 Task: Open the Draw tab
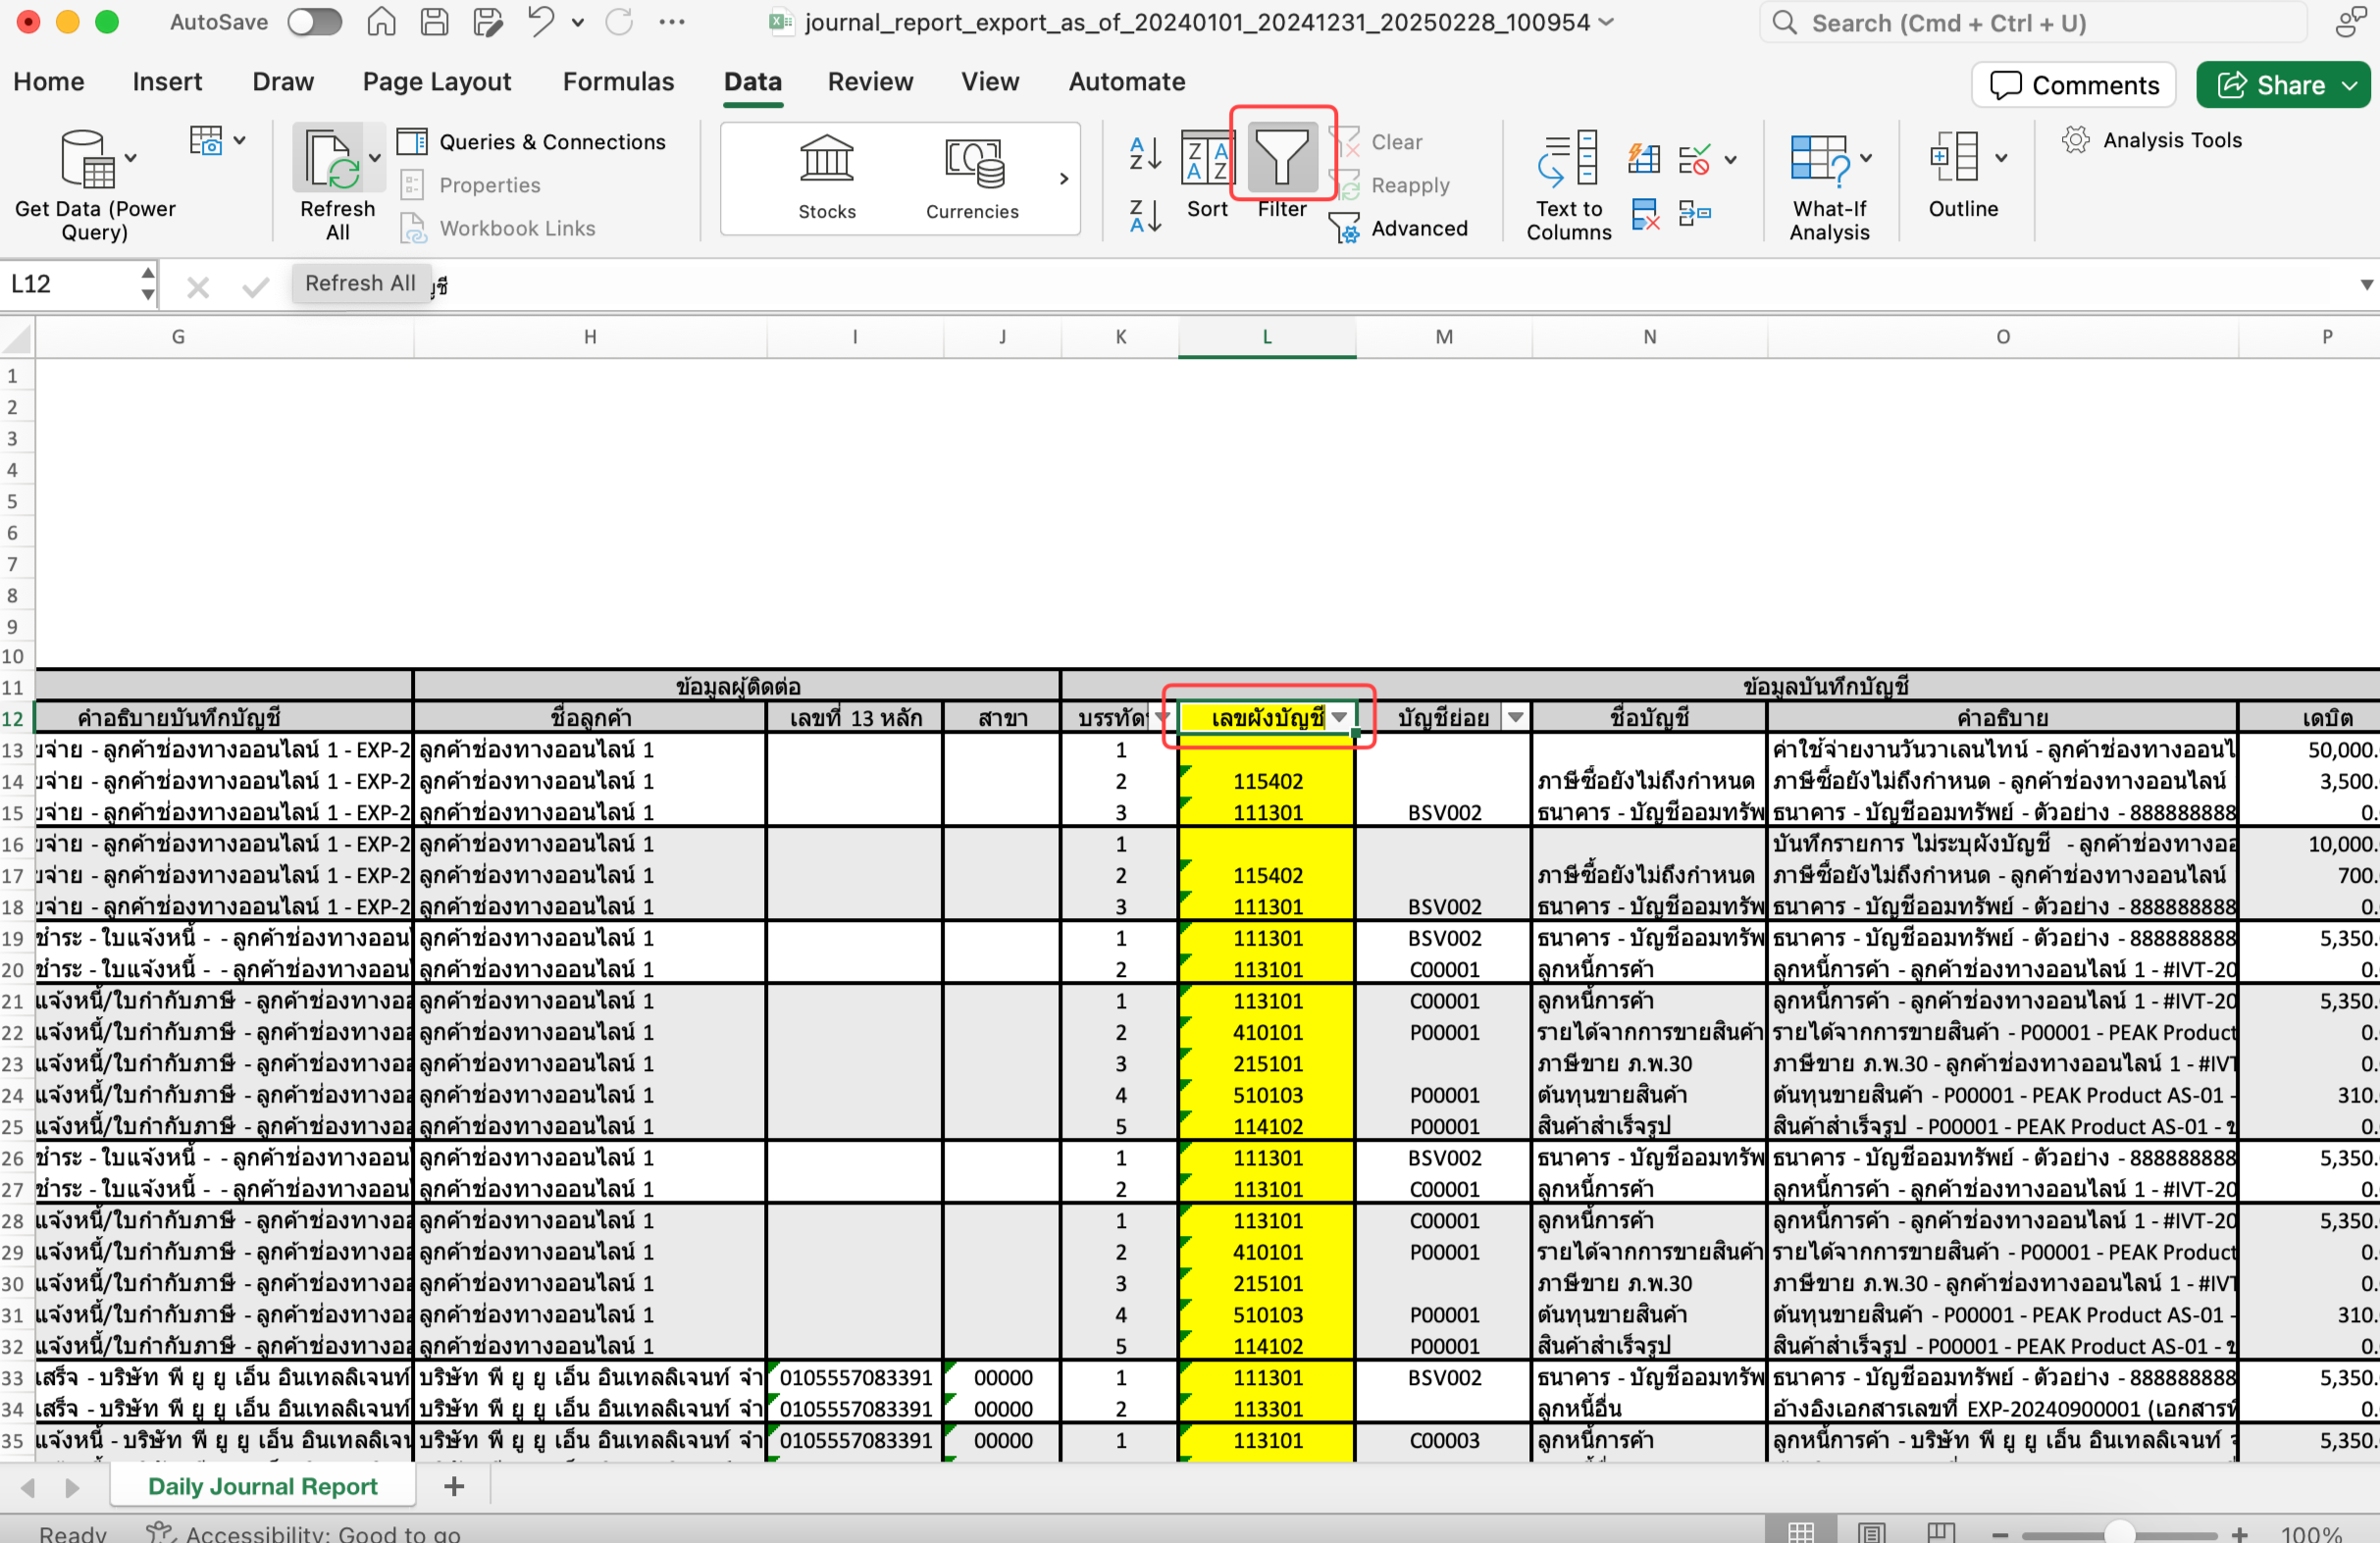pos(283,82)
